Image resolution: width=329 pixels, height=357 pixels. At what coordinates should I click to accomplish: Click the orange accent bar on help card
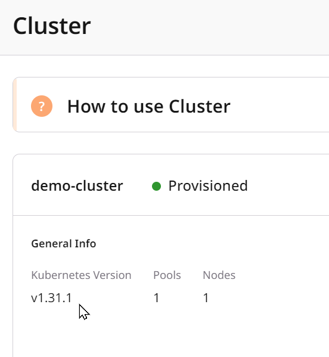tap(15, 105)
